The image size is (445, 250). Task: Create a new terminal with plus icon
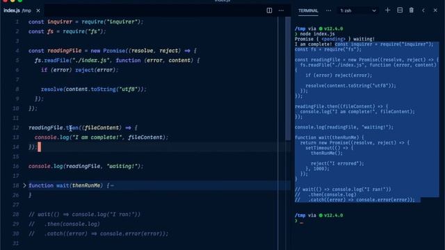coord(387,10)
